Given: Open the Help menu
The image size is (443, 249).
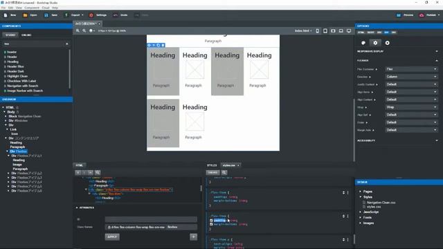Looking at the screenshot, I should pos(55,8).
